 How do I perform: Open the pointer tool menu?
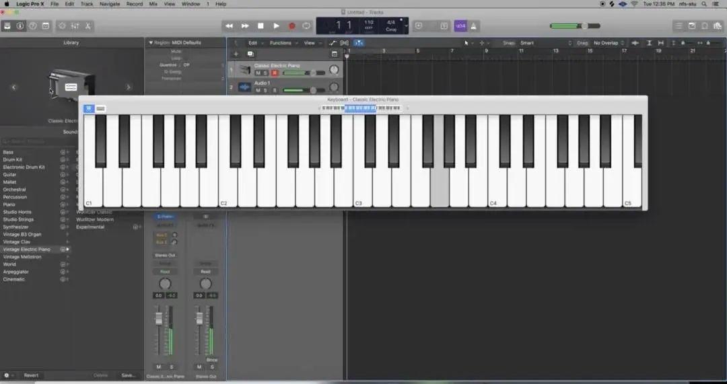click(x=467, y=43)
